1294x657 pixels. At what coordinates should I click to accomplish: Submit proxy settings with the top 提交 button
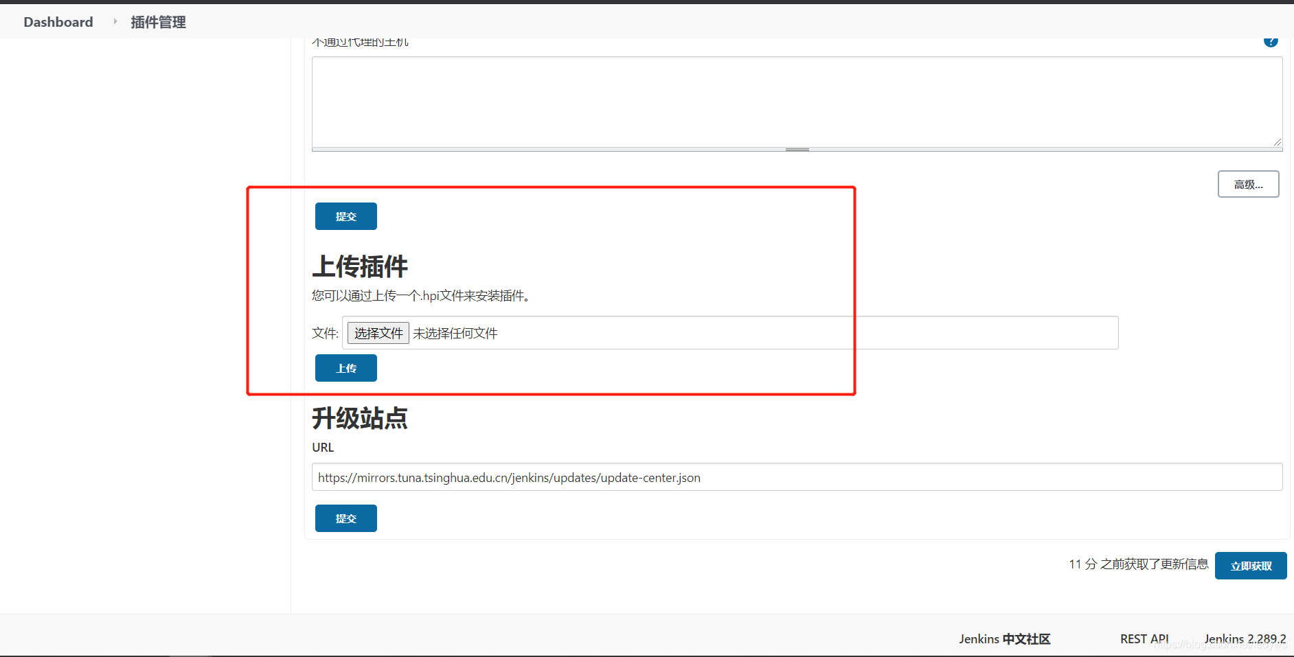[x=346, y=216]
